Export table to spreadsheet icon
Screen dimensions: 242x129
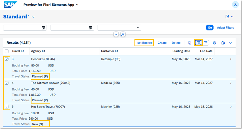[223, 43]
